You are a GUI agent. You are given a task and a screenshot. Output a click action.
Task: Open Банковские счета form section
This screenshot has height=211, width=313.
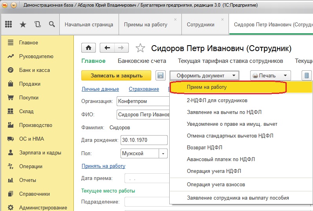tap(142, 61)
